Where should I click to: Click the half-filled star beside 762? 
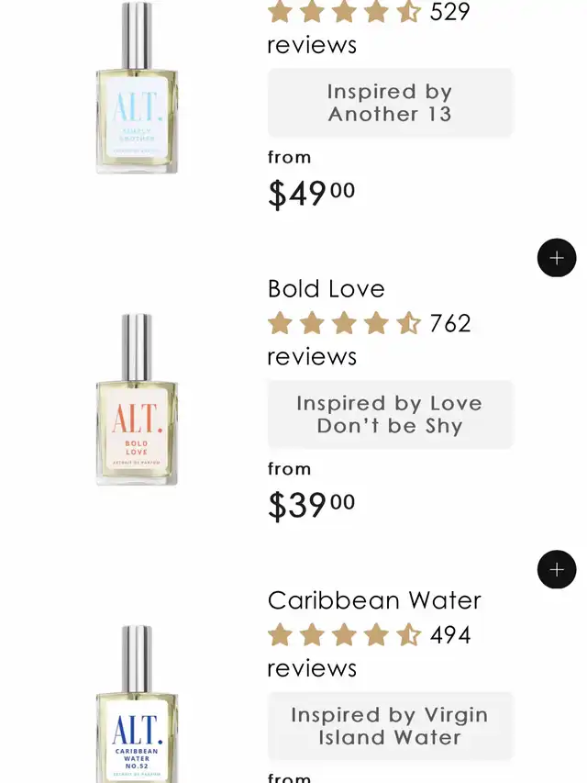407,323
